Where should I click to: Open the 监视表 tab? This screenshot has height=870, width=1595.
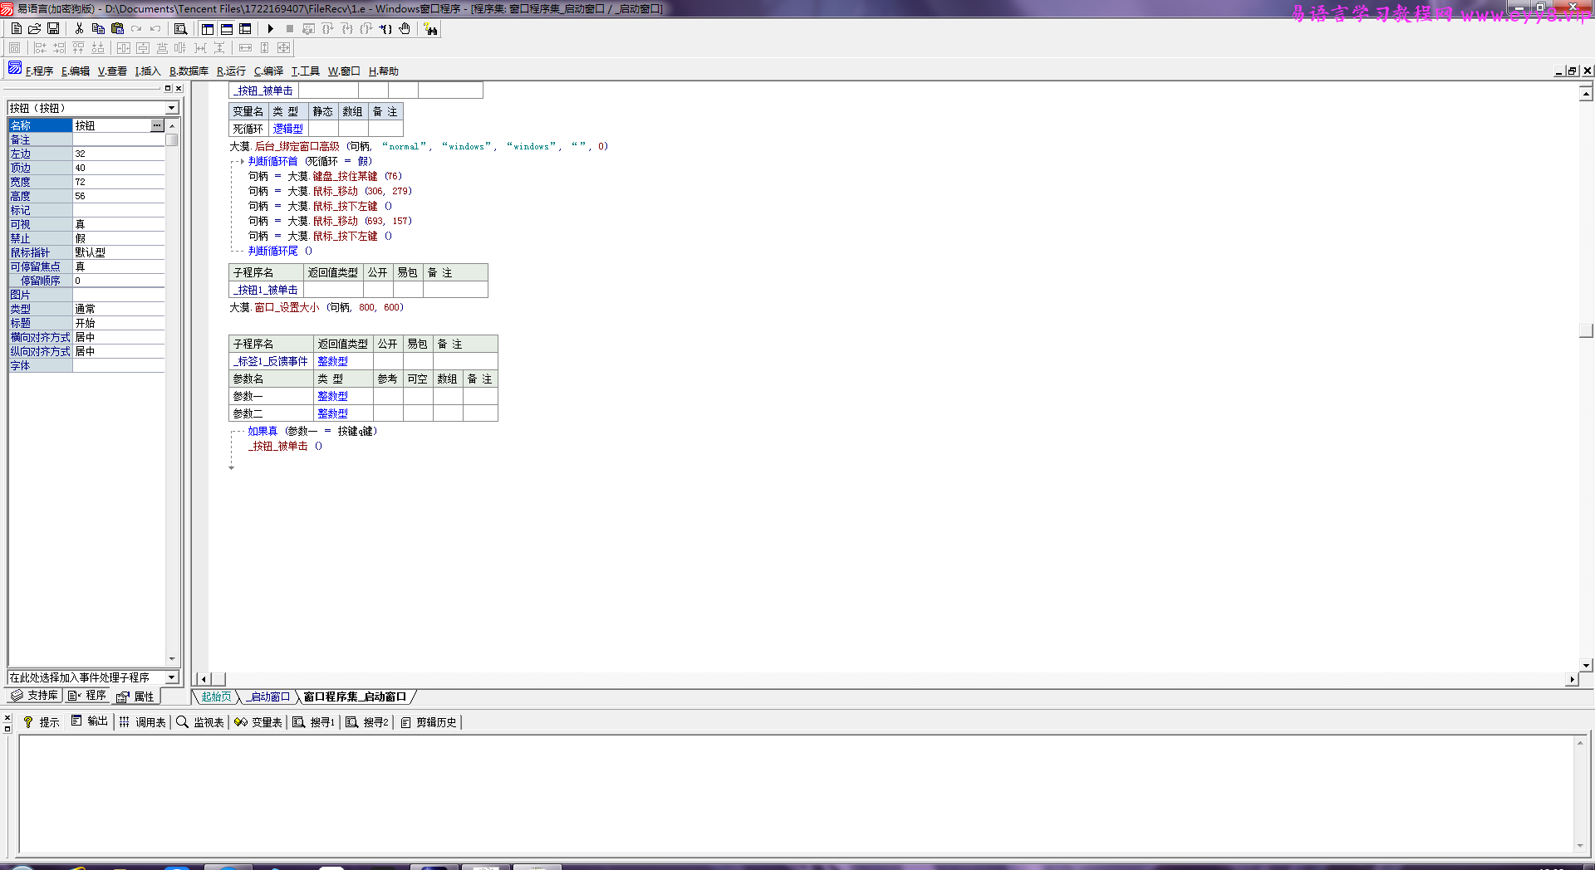(200, 722)
